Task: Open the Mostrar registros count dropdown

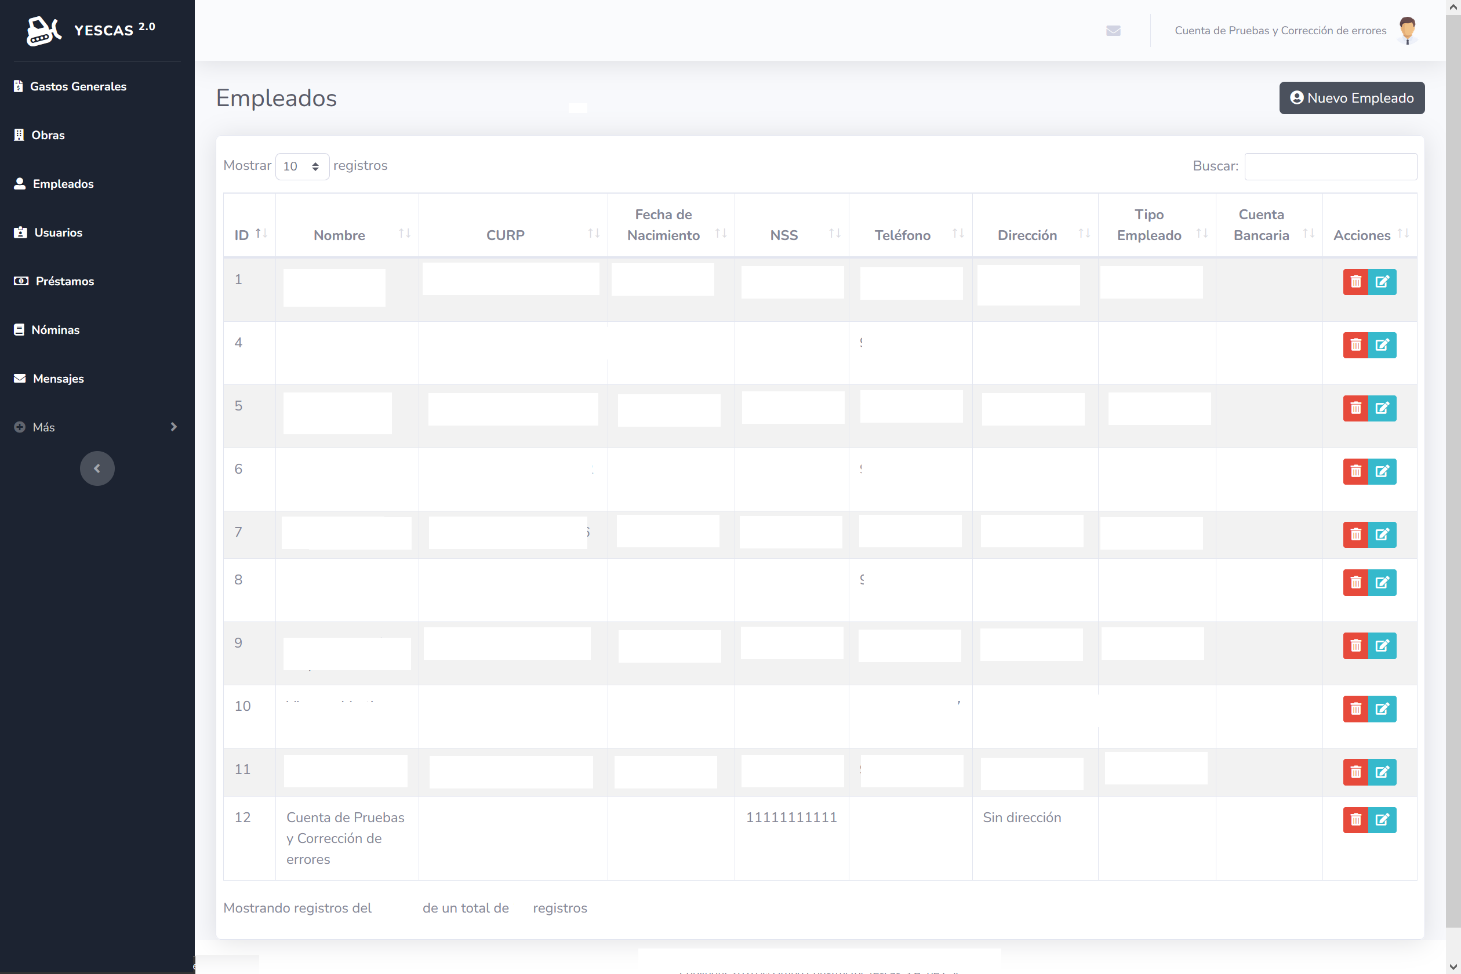Action: 302,166
